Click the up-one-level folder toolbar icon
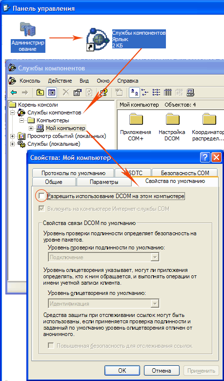Image resolution: width=224 pixels, height=381 pixels. coord(40,92)
